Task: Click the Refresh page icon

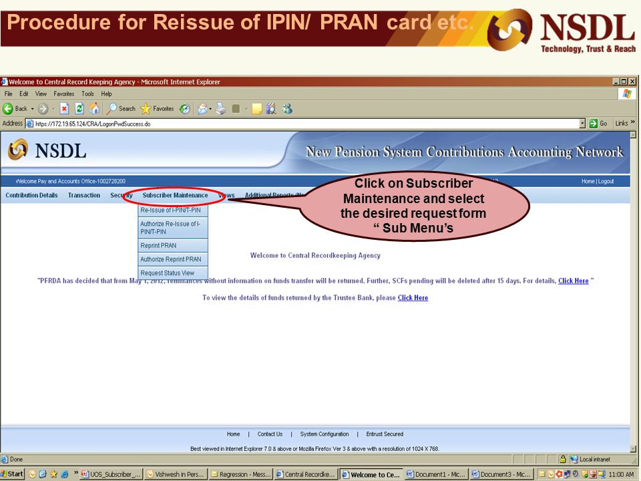Action: 79,109
